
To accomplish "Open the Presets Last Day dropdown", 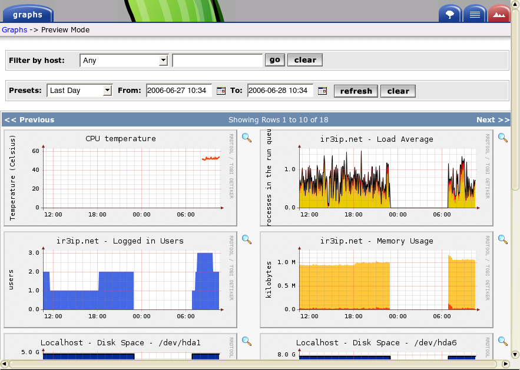I will [x=80, y=91].
